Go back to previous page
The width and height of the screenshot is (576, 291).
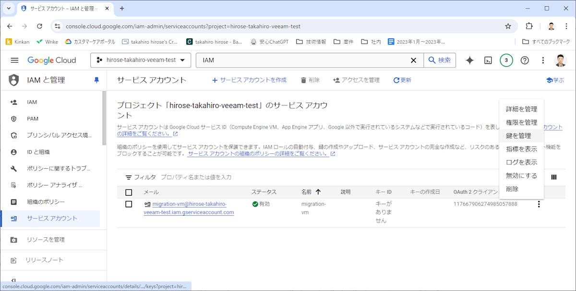coord(10,26)
